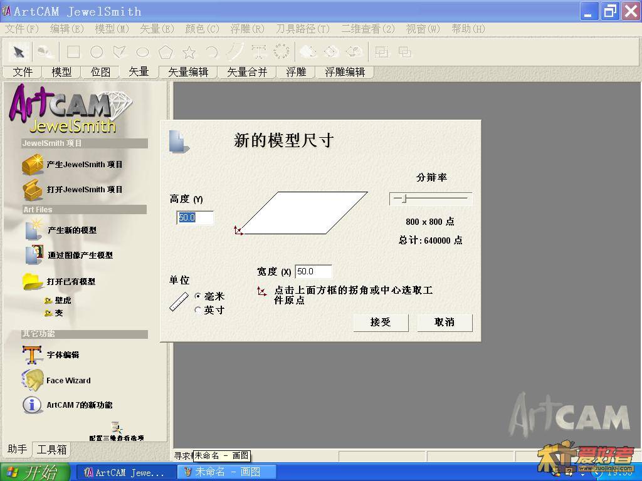Click the text-around-circle tool

pyautogui.click(x=282, y=52)
